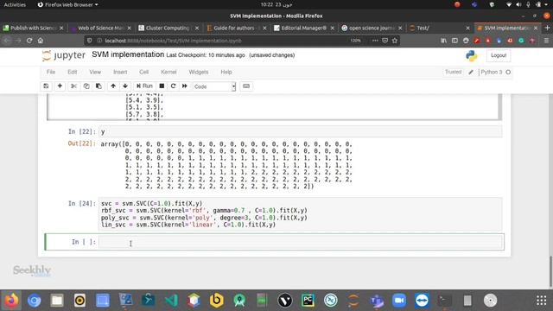
Task: Open the View menu in Jupyter
Action: click(x=95, y=72)
